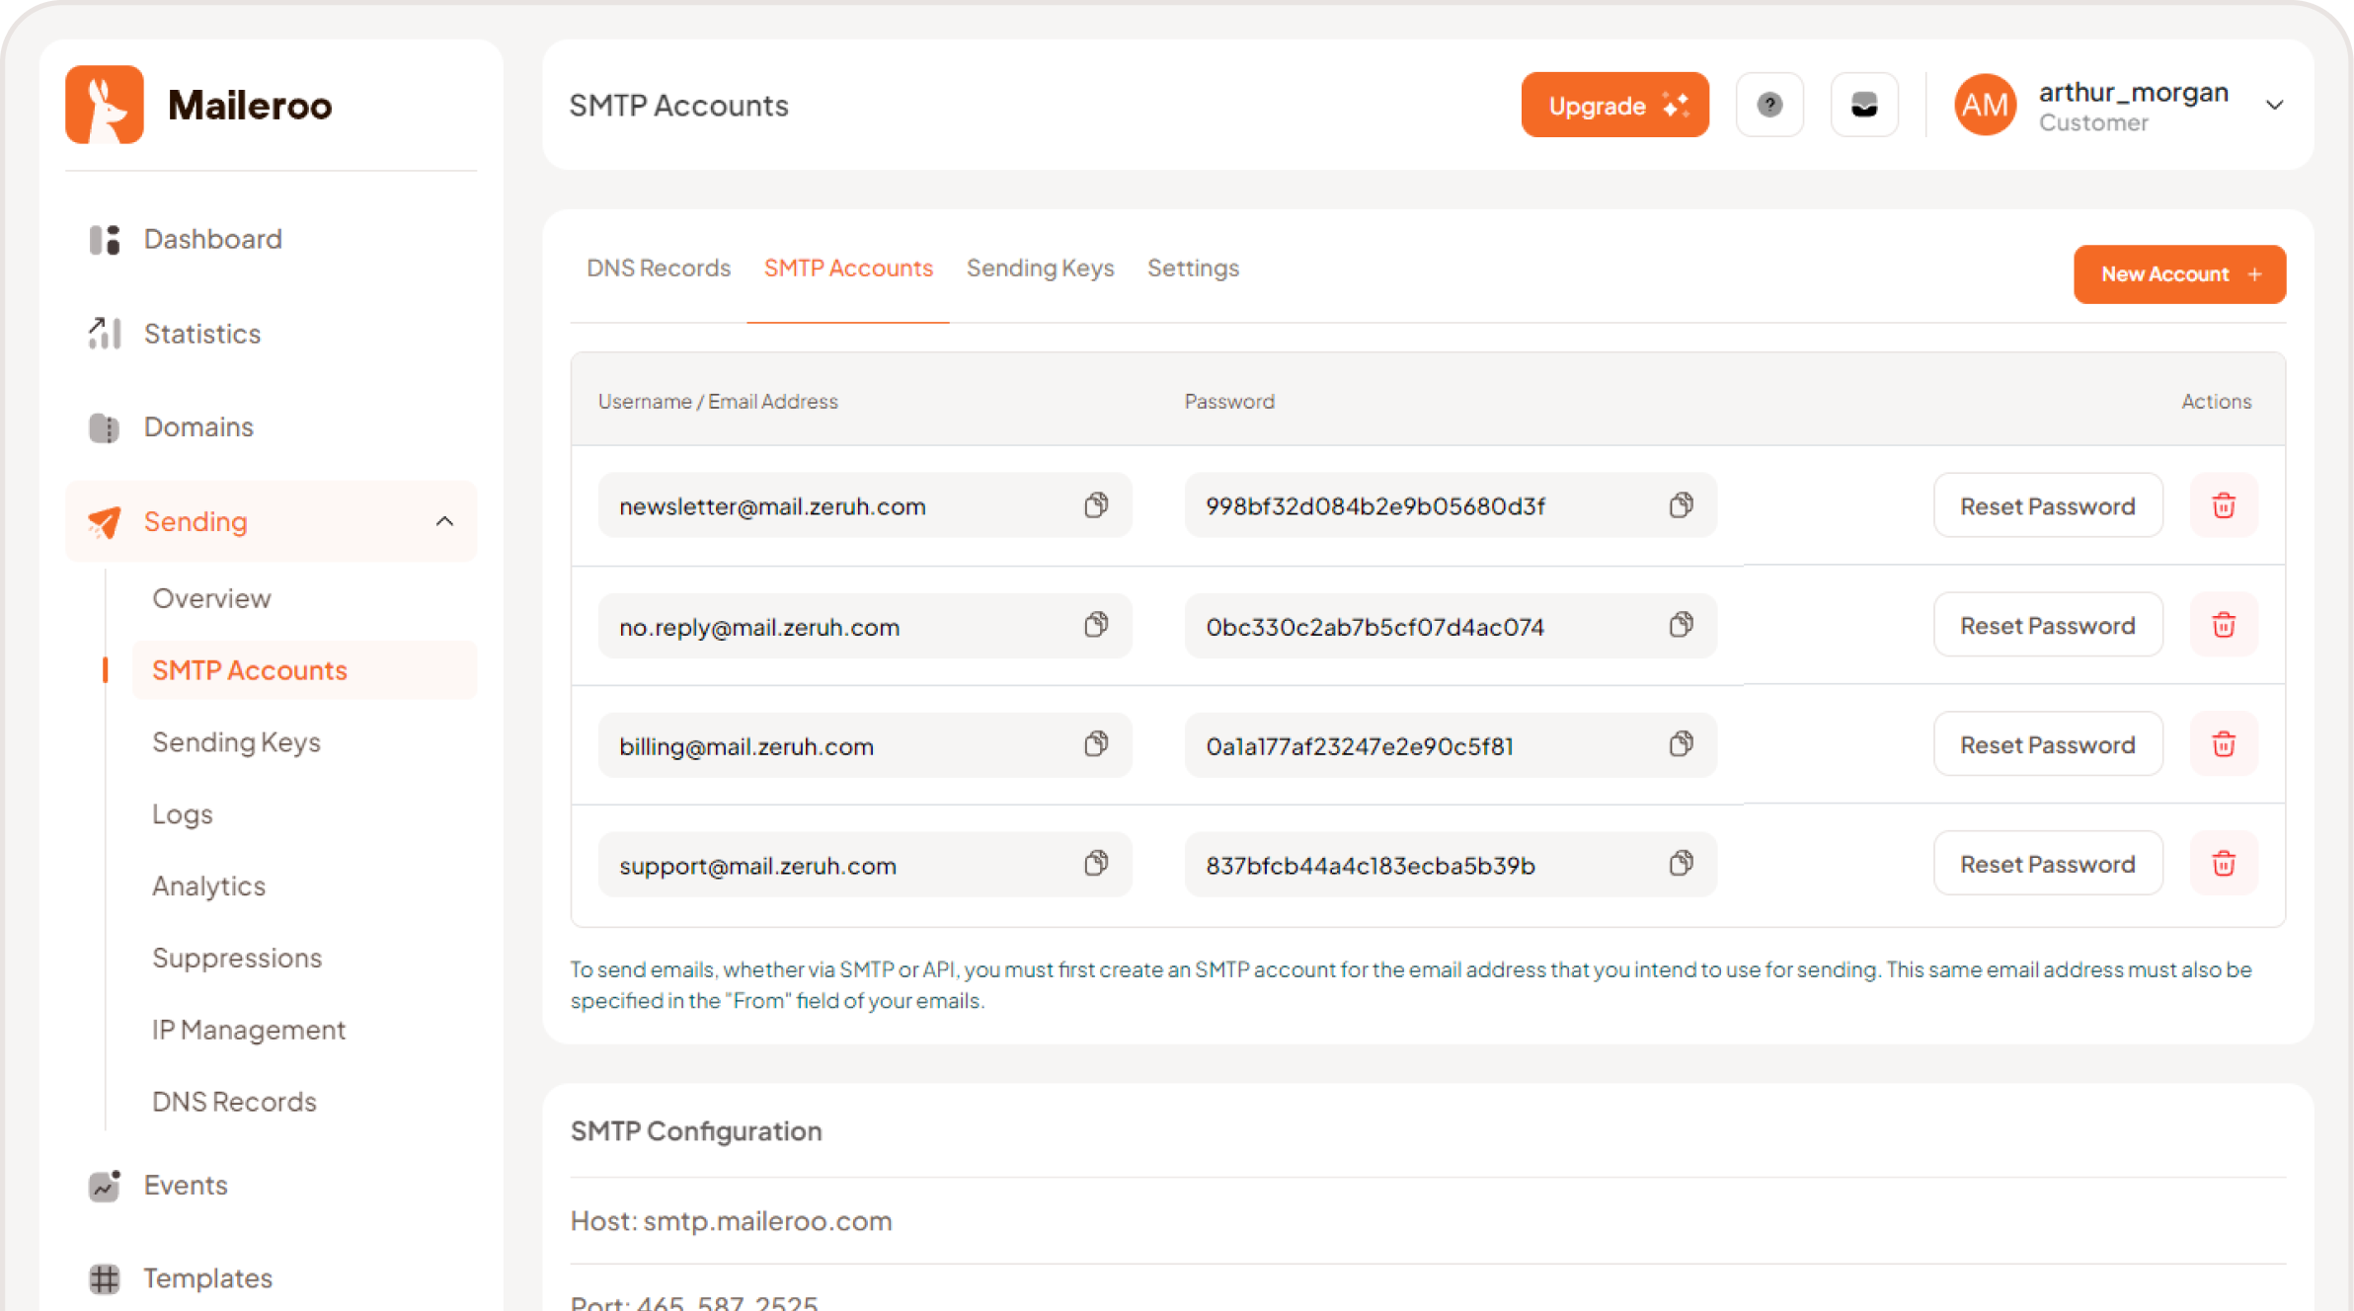Click the help question mark icon
Viewport: 2354px width, 1311px height.
pos(1769,105)
